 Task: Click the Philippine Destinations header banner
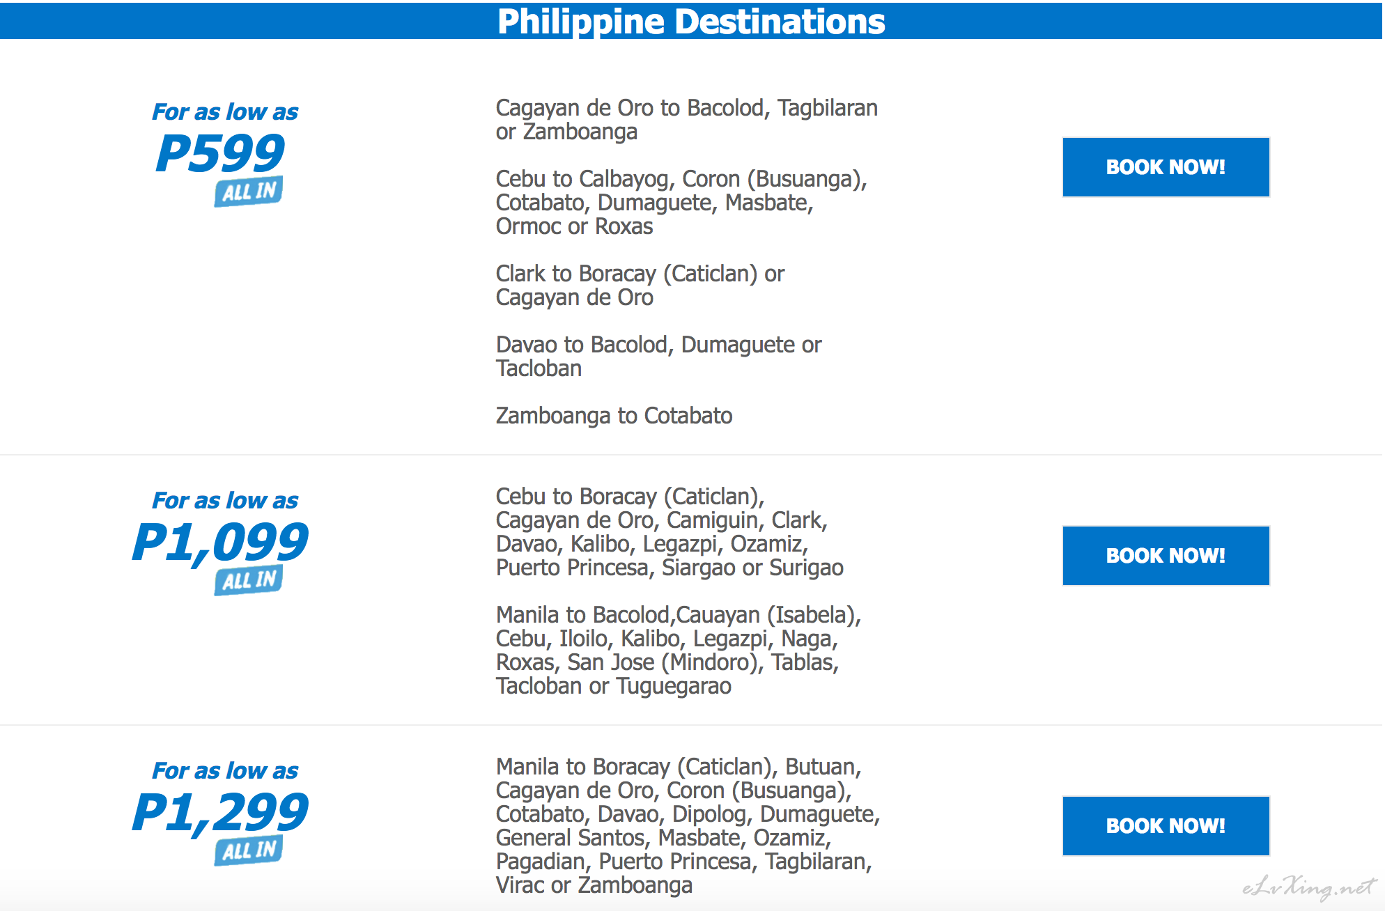tap(691, 21)
